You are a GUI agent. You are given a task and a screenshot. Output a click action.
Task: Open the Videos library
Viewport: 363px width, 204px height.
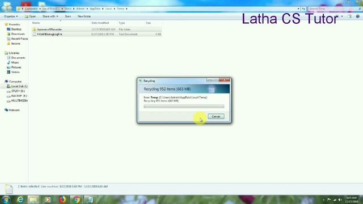point(15,72)
